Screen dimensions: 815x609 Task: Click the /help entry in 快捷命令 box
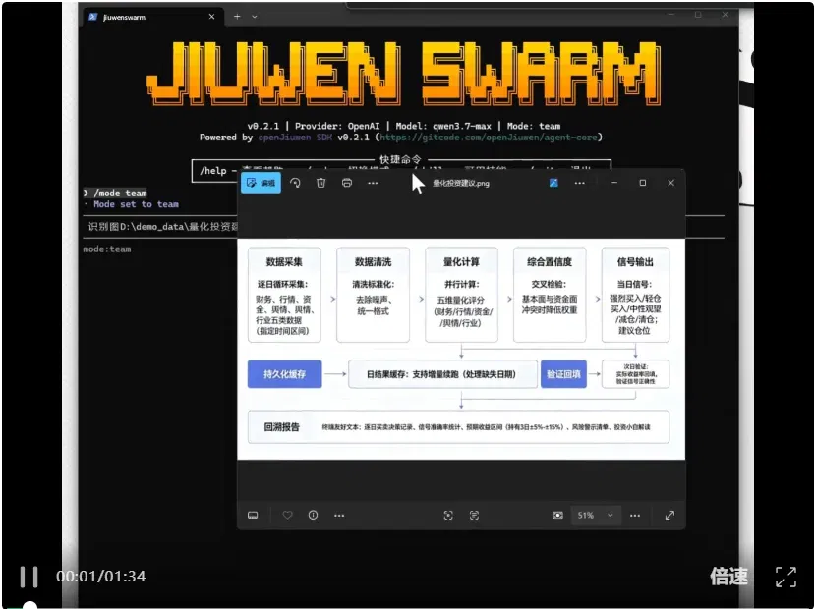point(213,170)
